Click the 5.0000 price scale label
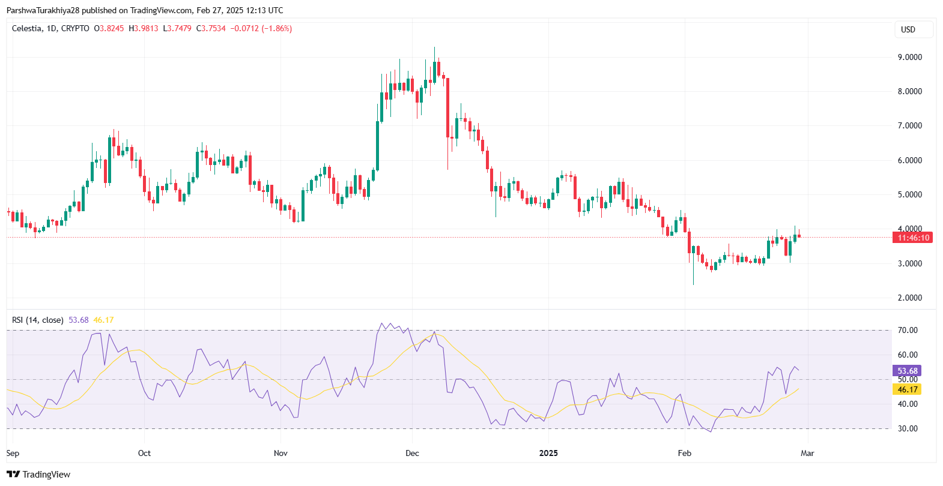943x486 pixels. [910, 194]
